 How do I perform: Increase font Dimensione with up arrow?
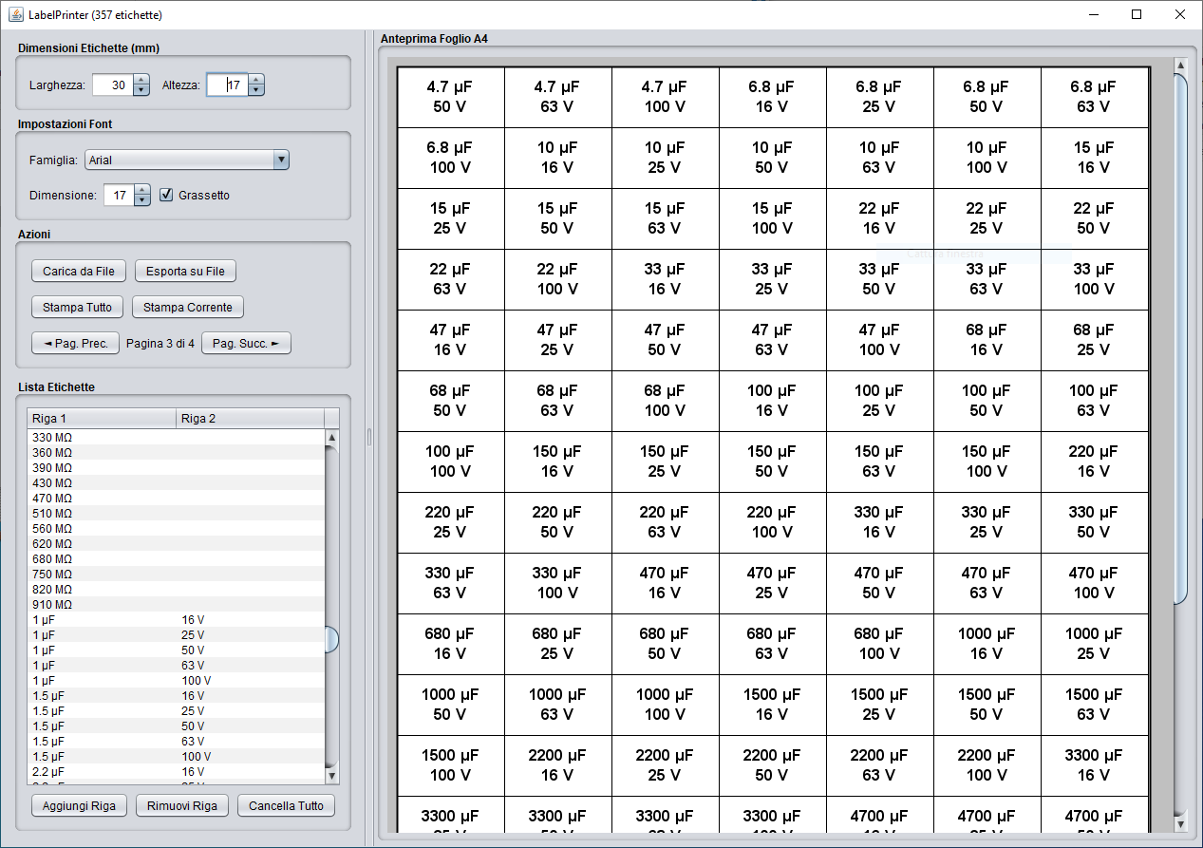(142, 190)
